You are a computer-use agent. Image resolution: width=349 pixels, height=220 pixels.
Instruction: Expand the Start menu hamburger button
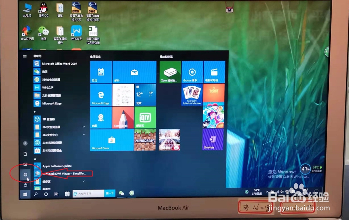click(25, 56)
